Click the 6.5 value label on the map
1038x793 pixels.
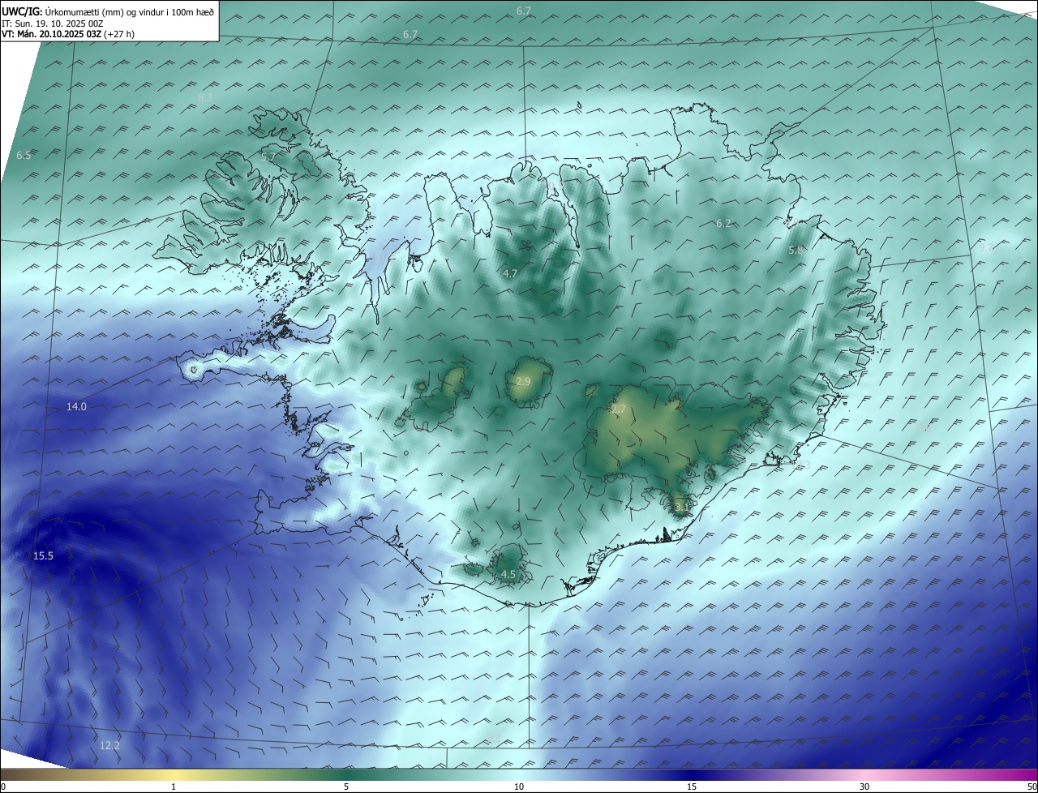coord(24,156)
